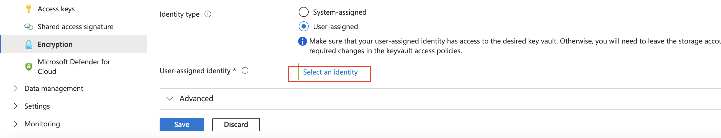
Task: Click the Advanced section header text
Action: point(196,99)
